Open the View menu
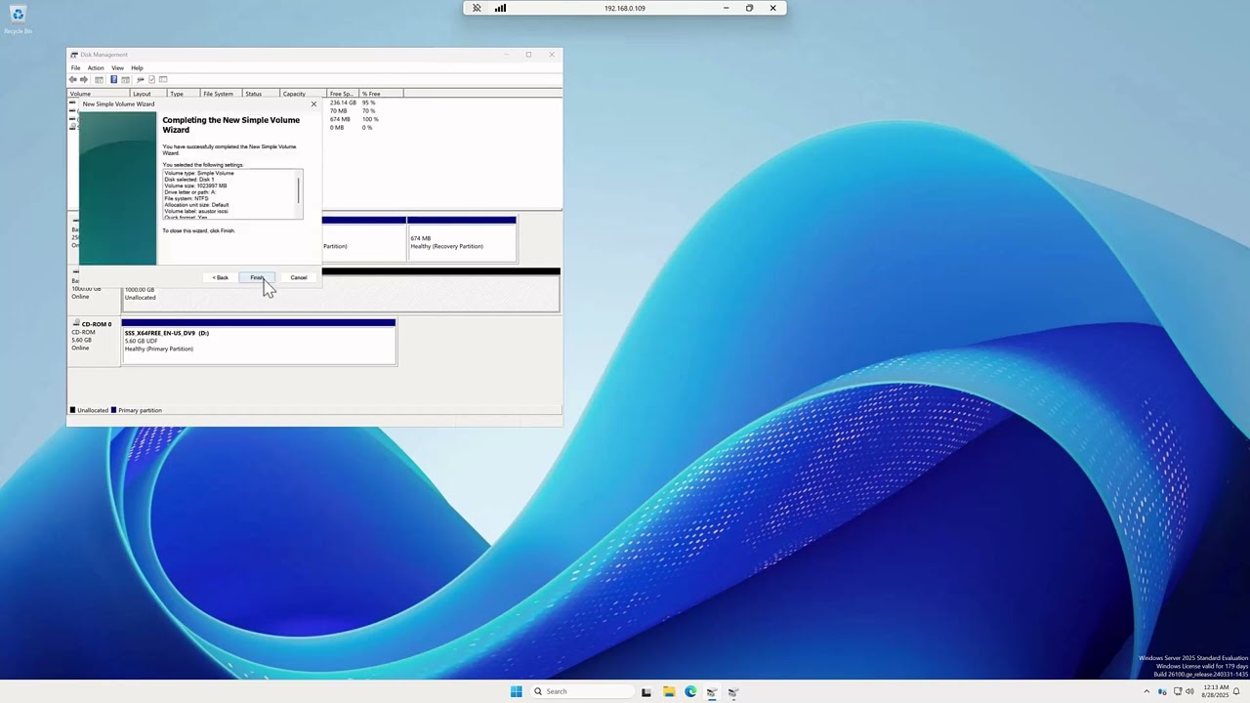Screen dimensions: 1250x703 tap(117, 68)
